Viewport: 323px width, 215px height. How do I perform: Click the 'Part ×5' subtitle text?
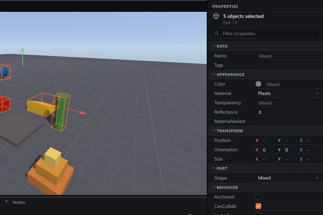click(x=230, y=23)
